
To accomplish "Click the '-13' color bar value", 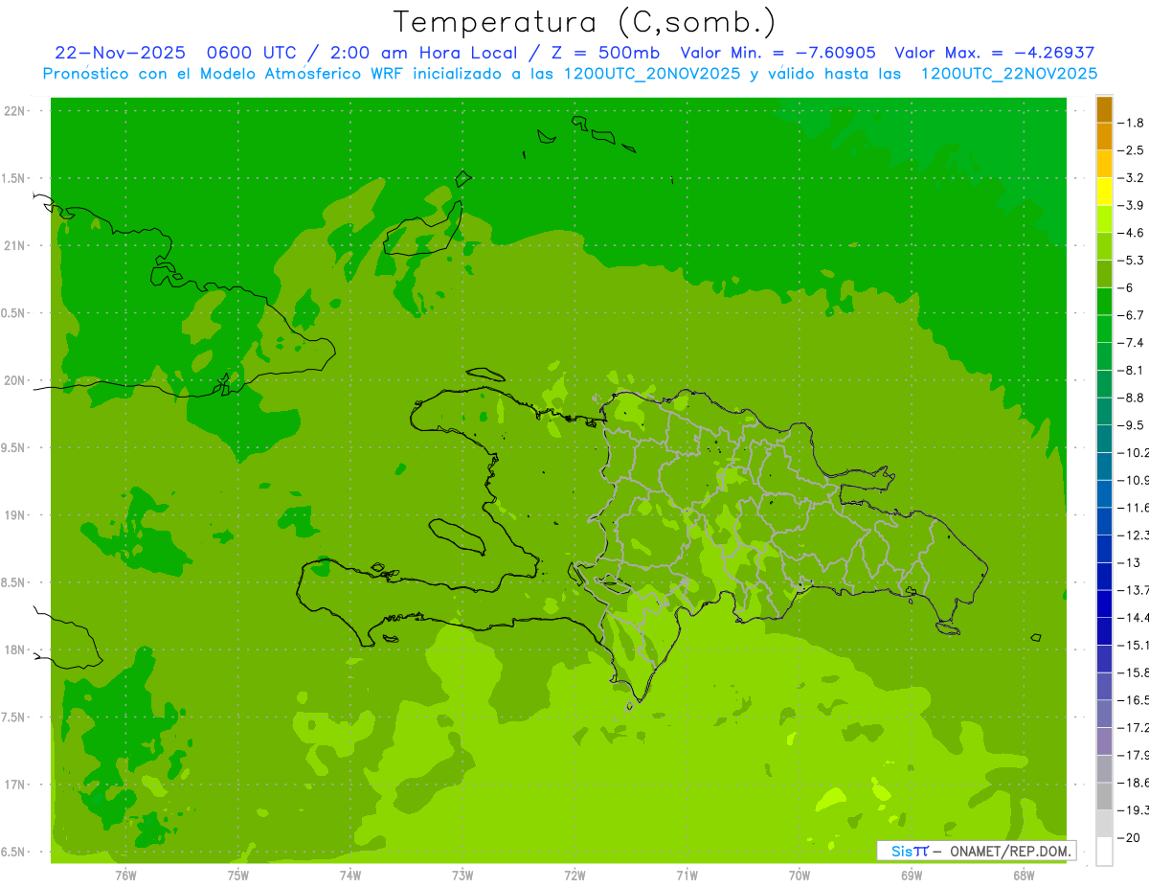I will click(x=1129, y=562).
